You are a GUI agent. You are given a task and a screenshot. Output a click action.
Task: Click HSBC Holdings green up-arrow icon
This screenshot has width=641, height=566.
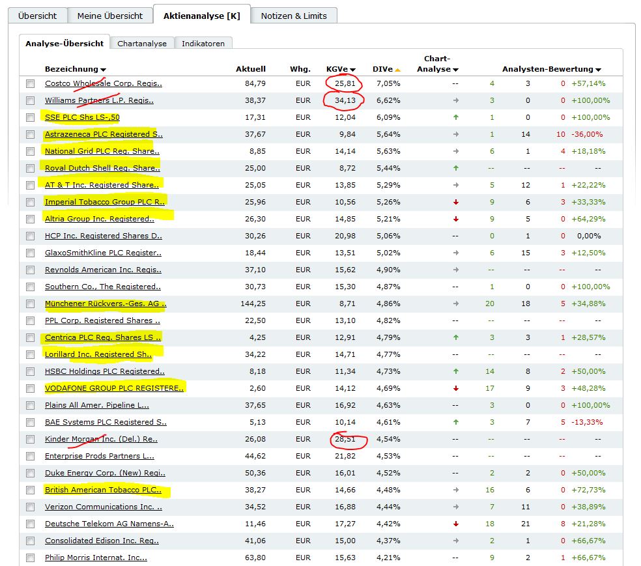pos(456,371)
